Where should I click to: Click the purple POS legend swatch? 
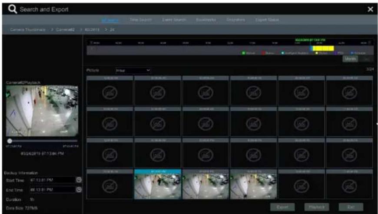(x=335, y=53)
